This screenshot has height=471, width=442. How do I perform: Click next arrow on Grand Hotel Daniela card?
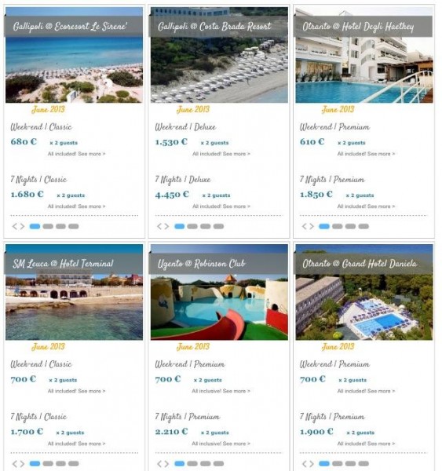(312, 463)
